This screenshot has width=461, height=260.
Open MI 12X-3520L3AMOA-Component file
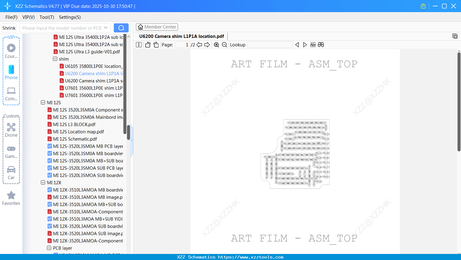(85, 241)
